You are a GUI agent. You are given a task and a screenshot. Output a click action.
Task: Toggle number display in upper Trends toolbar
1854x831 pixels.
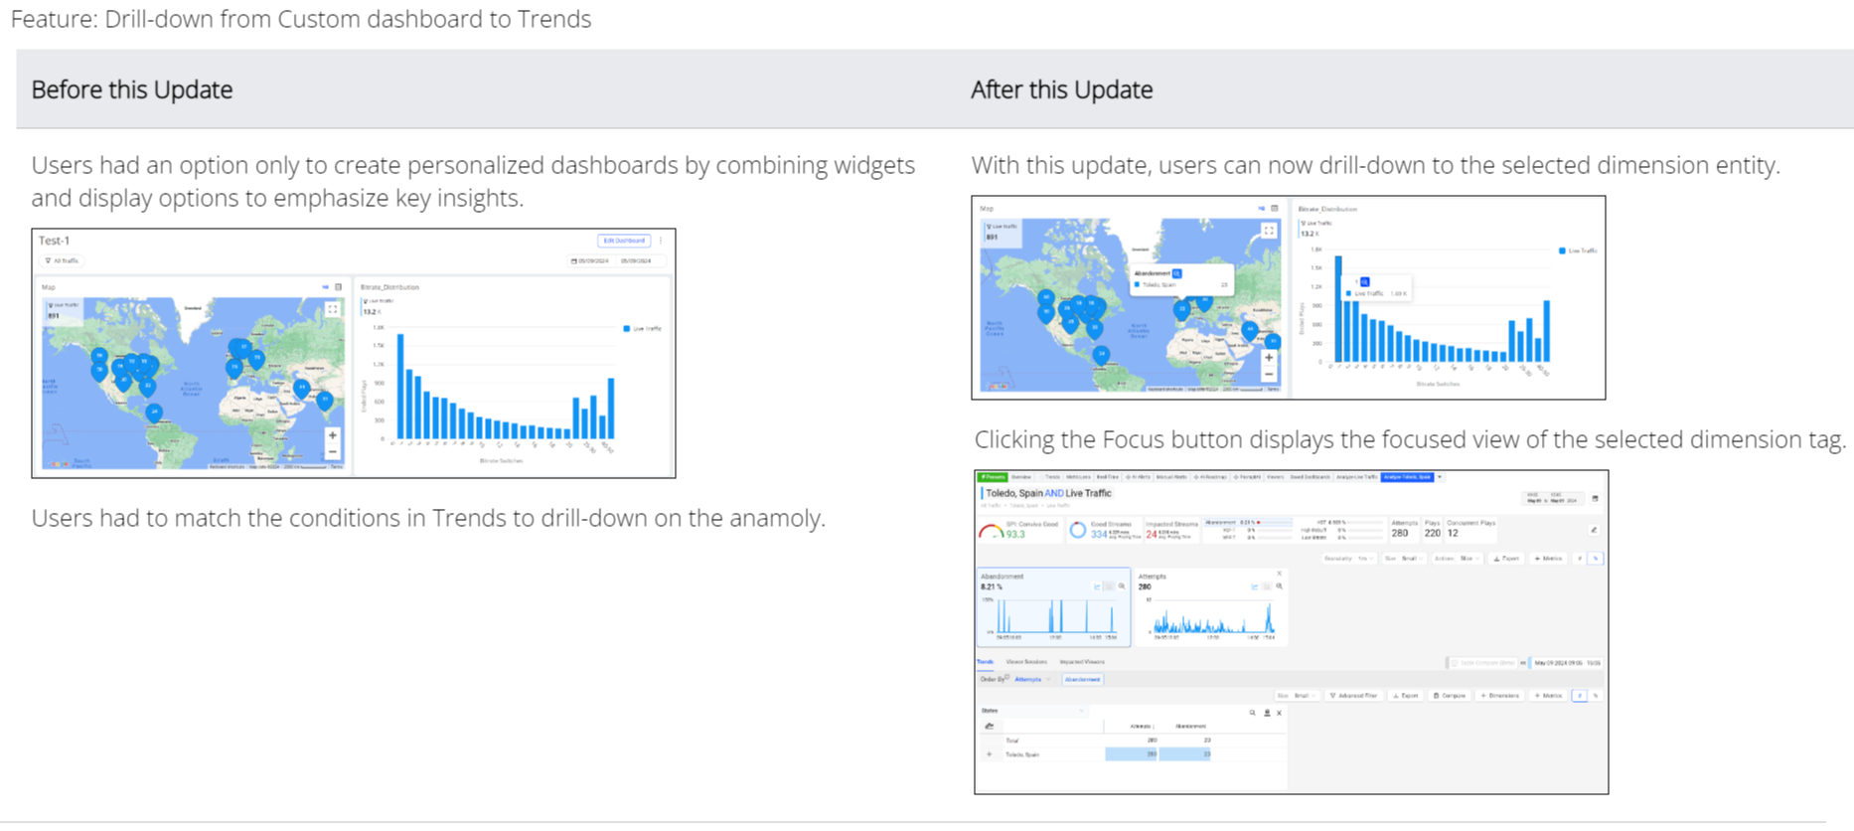[x=1580, y=559]
